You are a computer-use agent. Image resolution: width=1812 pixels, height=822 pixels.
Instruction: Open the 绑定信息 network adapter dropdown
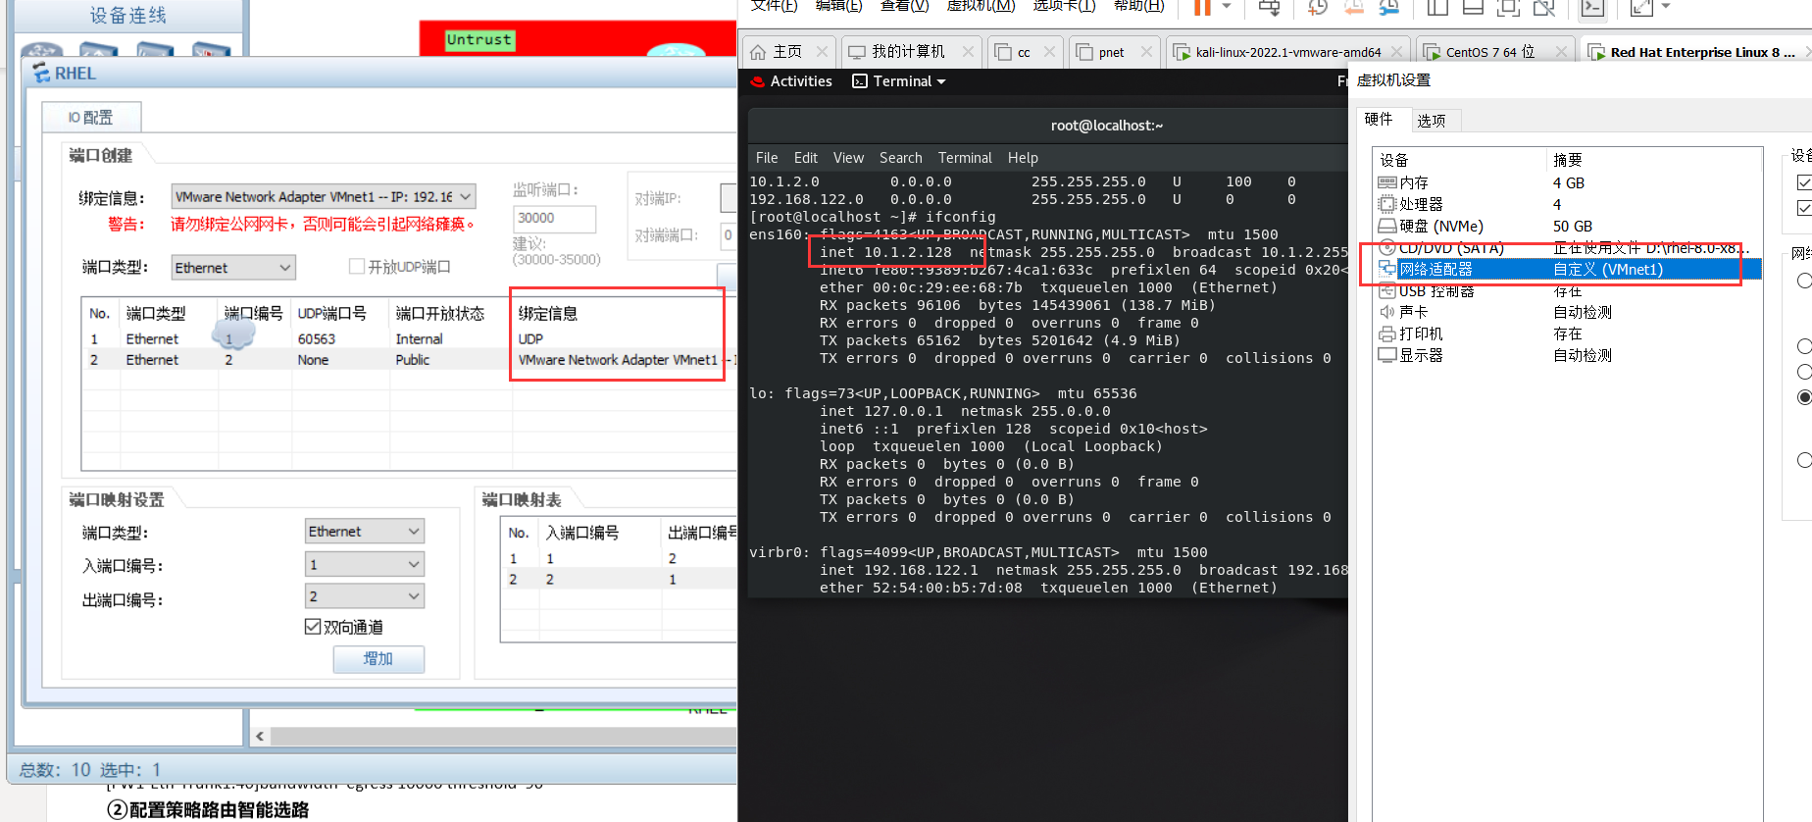point(324,197)
